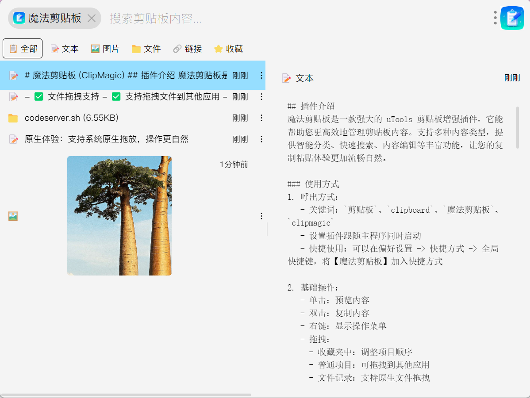Click the 1分钟前 timestamp on image entry
530x398 pixels.
234,165
